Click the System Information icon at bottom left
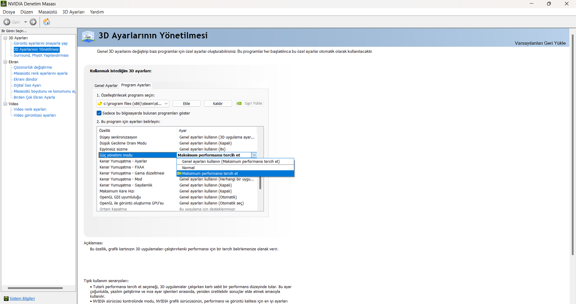The height and width of the screenshot is (304, 576). pos(6,298)
